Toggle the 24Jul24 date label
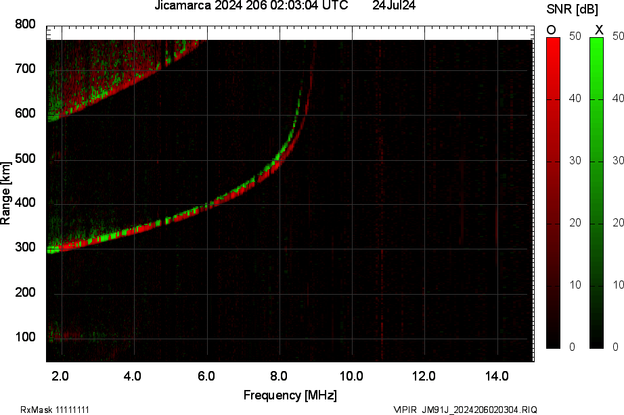The image size is (624, 415). click(x=395, y=7)
